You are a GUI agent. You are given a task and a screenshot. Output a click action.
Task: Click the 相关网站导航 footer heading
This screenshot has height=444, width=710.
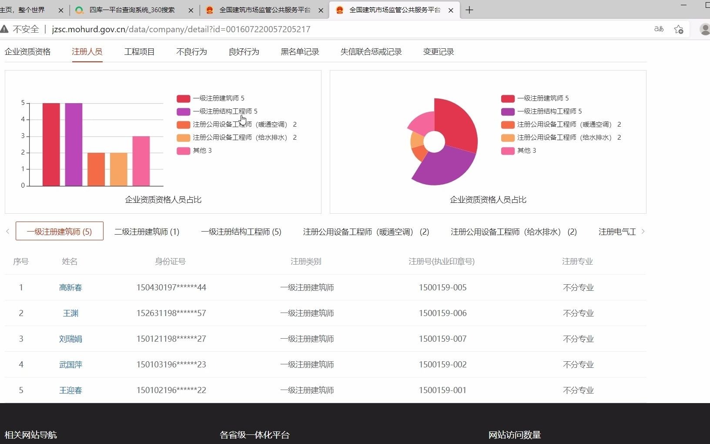[x=30, y=434]
